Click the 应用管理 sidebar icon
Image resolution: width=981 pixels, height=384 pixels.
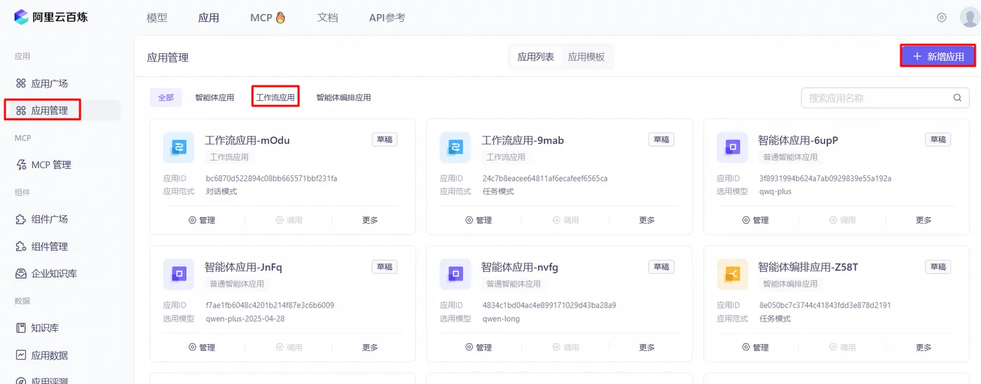point(21,110)
